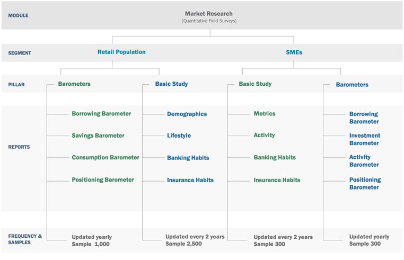
Task: Select the Retail Population segment
Action: pyautogui.click(x=121, y=52)
